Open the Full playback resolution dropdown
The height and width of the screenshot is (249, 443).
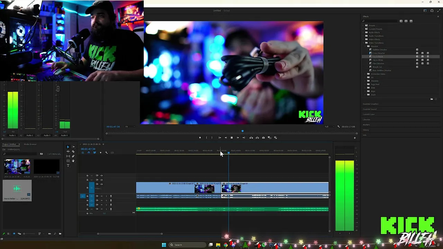click(x=329, y=127)
